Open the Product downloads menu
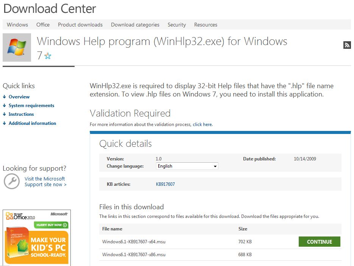 click(80, 25)
